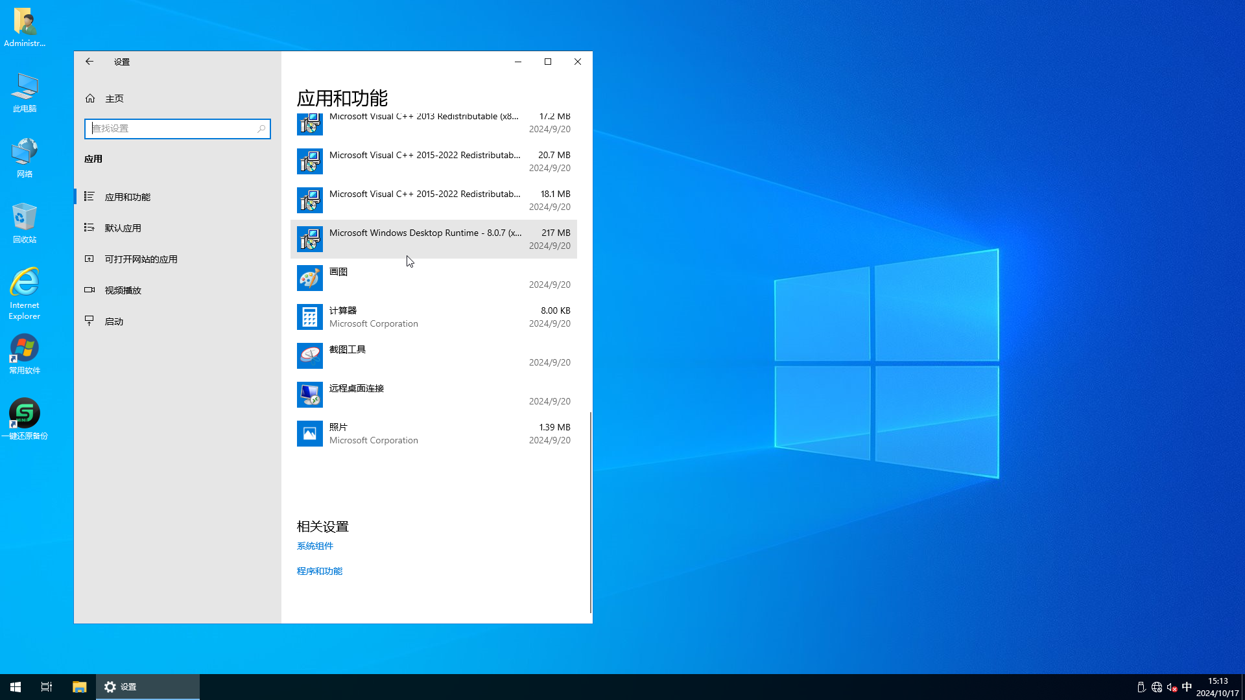The height and width of the screenshot is (700, 1245).
Task: Focus the 查找设置 search field
Action: [178, 129]
